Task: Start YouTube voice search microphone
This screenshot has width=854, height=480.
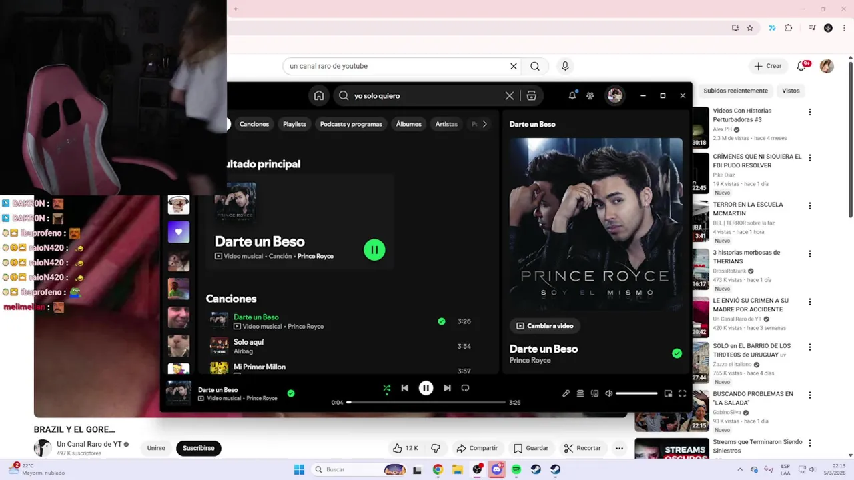Action: click(x=565, y=66)
